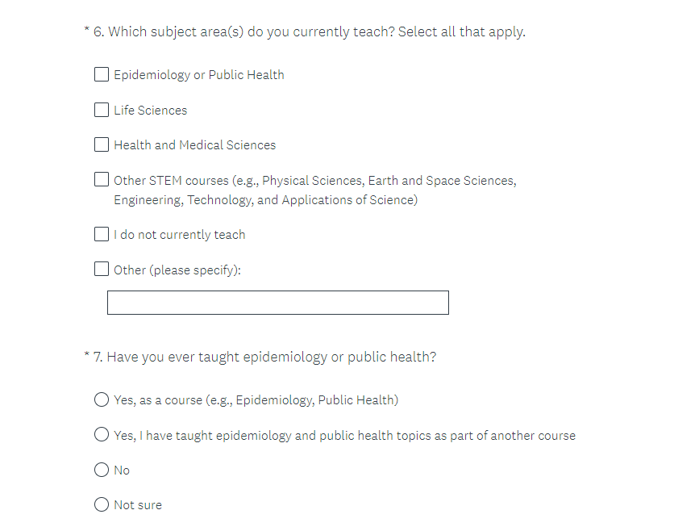This screenshot has width=674, height=531.
Task: Check the 'I do not currently teach' box
Action: pyautogui.click(x=102, y=235)
